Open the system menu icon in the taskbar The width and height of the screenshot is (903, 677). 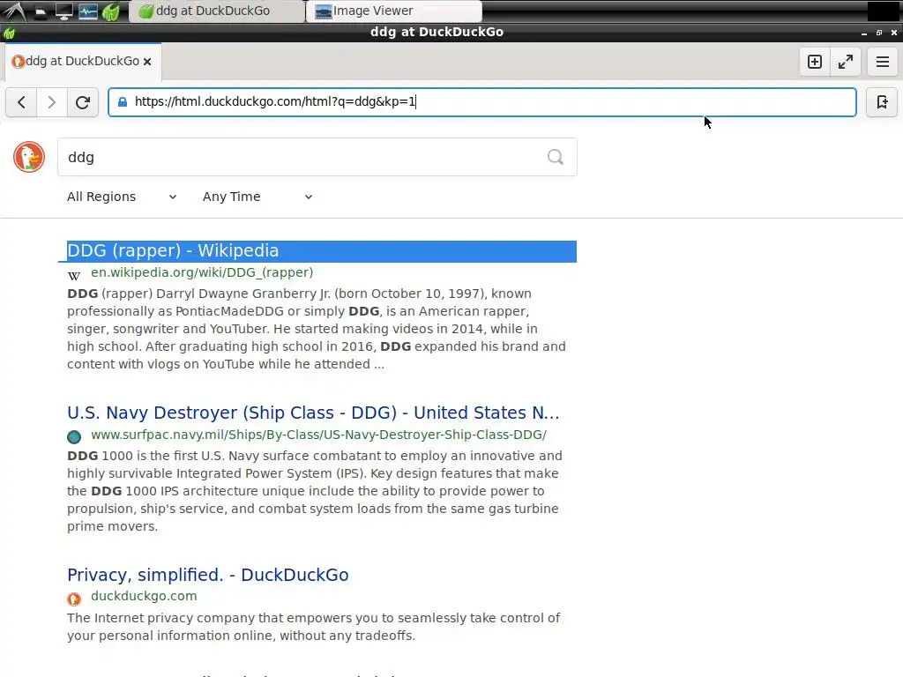14,11
